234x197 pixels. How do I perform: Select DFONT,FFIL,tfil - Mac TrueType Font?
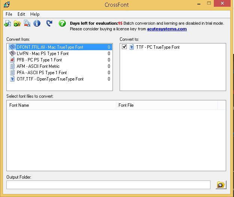coord(60,47)
